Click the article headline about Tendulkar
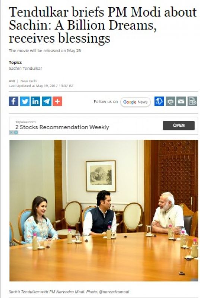 coord(102,25)
